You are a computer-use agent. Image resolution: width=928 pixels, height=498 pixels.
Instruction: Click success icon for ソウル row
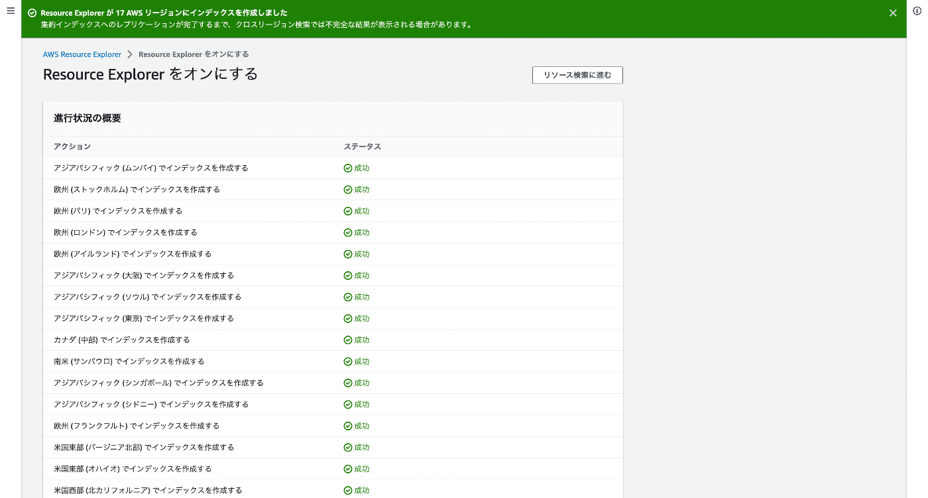coord(348,297)
